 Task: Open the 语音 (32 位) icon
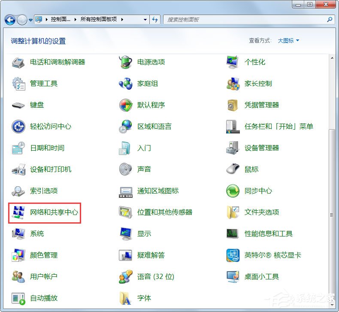pyautogui.click(x=125, y=276)
